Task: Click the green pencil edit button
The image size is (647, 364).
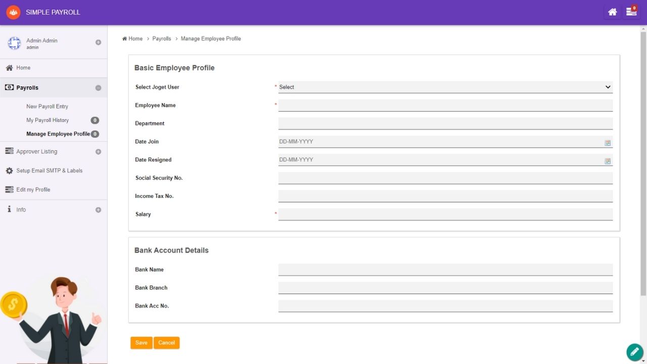Action: [x=634, y=351]
